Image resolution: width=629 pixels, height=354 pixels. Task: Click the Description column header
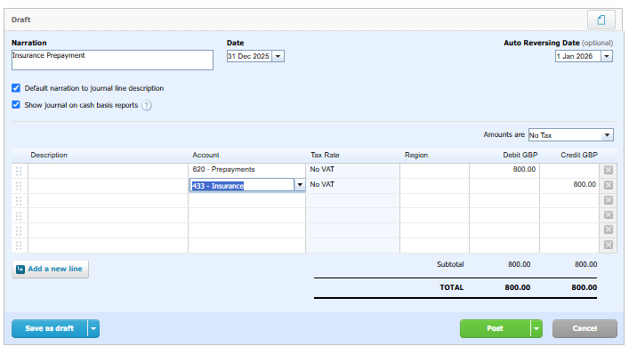(x=49, y=155)
